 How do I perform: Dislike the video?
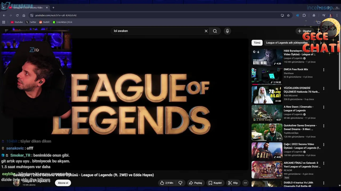[x=180, y=183]
